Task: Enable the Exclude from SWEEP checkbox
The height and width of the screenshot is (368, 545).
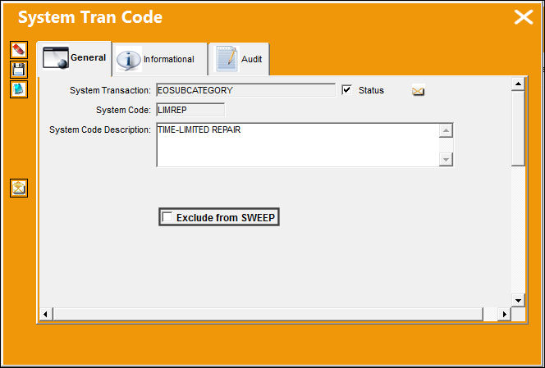Action: [167, 217]
